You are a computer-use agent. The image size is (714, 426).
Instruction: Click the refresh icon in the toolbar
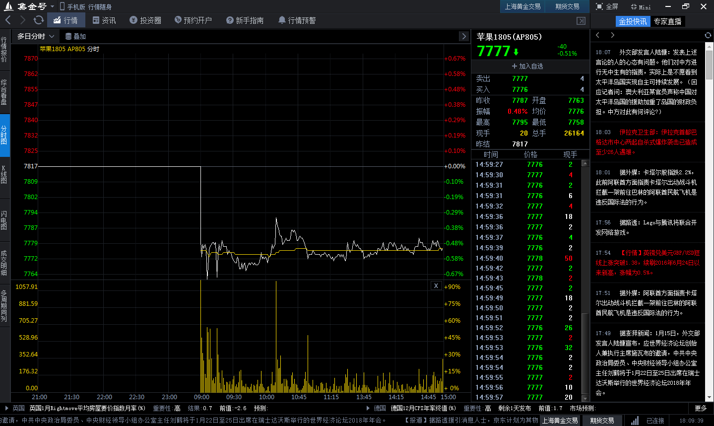tap(38, 20)
